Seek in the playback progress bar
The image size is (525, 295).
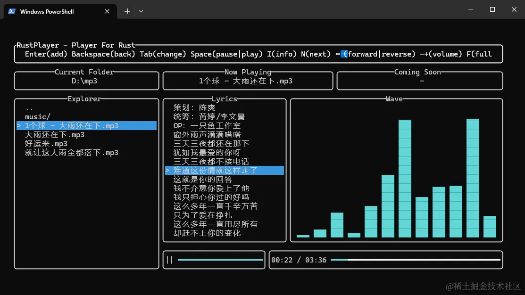click(416, 260)
